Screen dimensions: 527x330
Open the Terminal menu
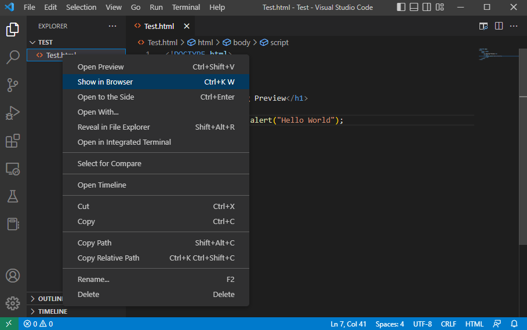click(186, 7)
